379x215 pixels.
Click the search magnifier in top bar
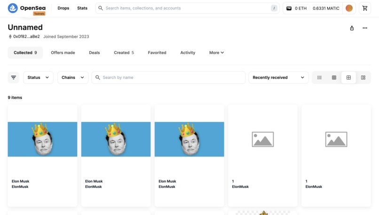pyautogui.click(x=101, y=8)
